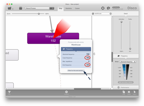
Task: Switch to the Cases tab
Action: coord(77,8)
